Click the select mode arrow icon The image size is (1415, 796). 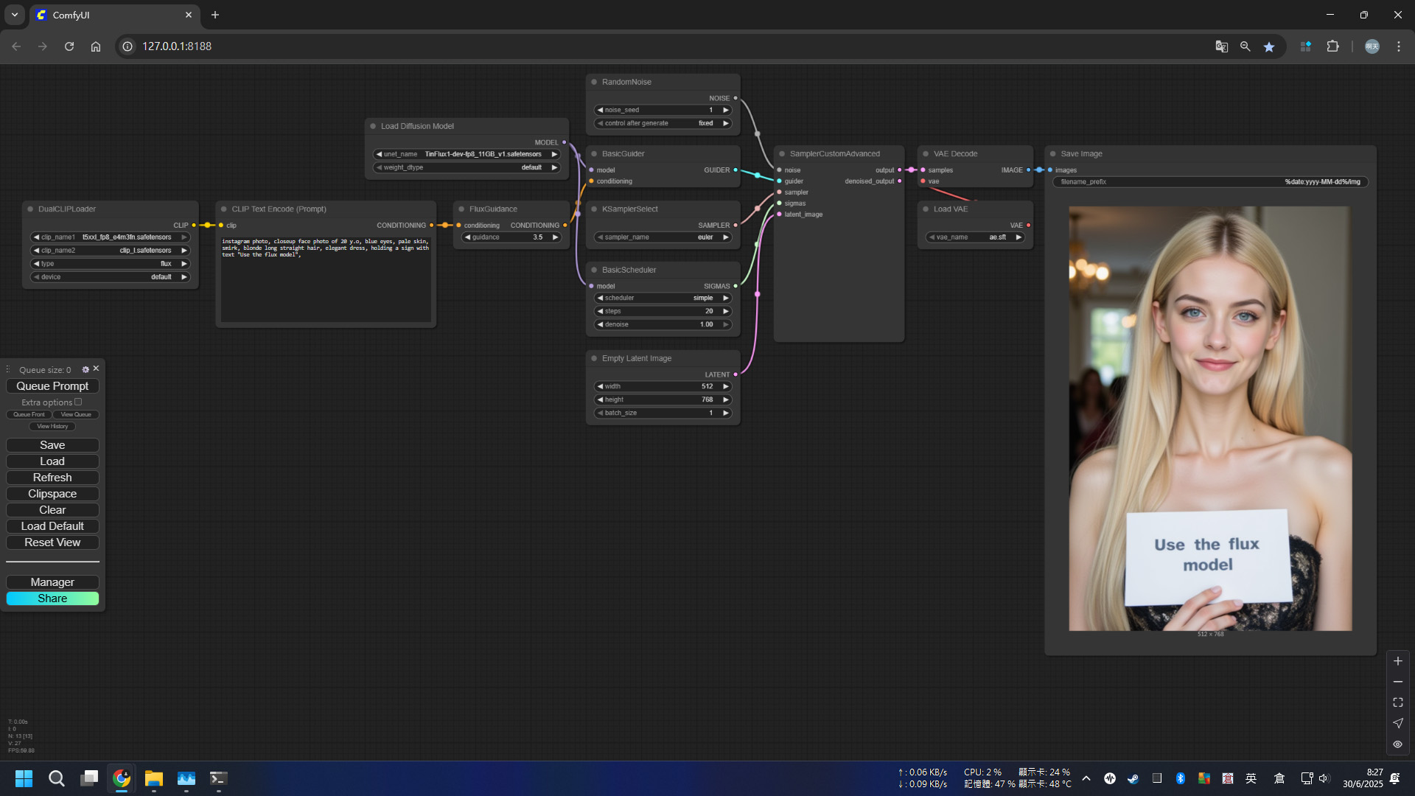(x=1397, y=723)
